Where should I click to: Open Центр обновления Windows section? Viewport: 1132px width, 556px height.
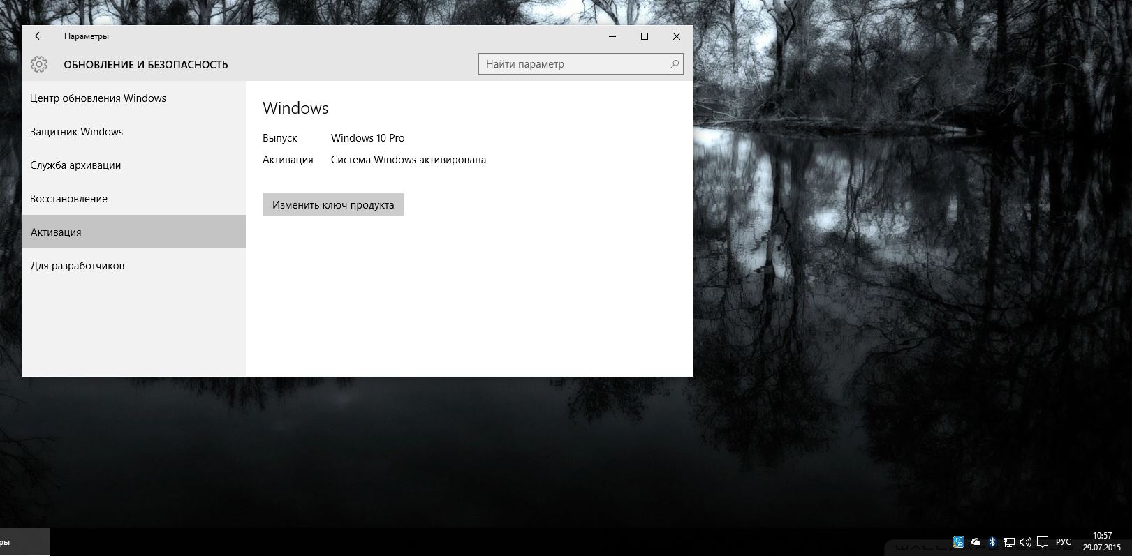click(x=98, y=98)
